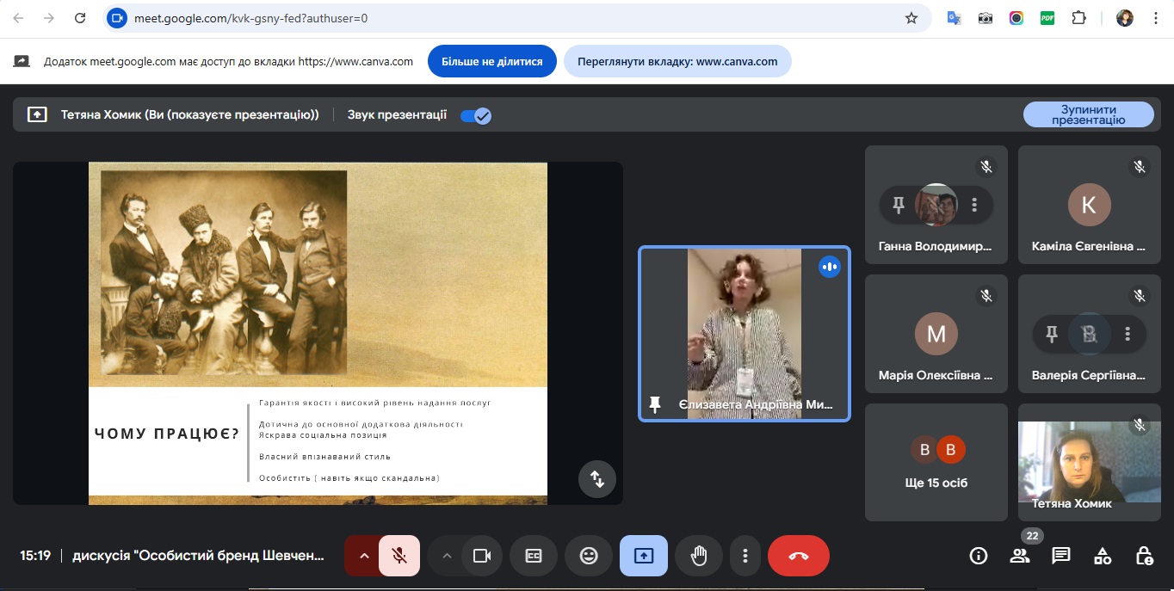Open options menu on Валерія's tile
Image resolution: width=1174 pixels, height=591 pixels.
pyautogui.click(x=1128, y=334)
